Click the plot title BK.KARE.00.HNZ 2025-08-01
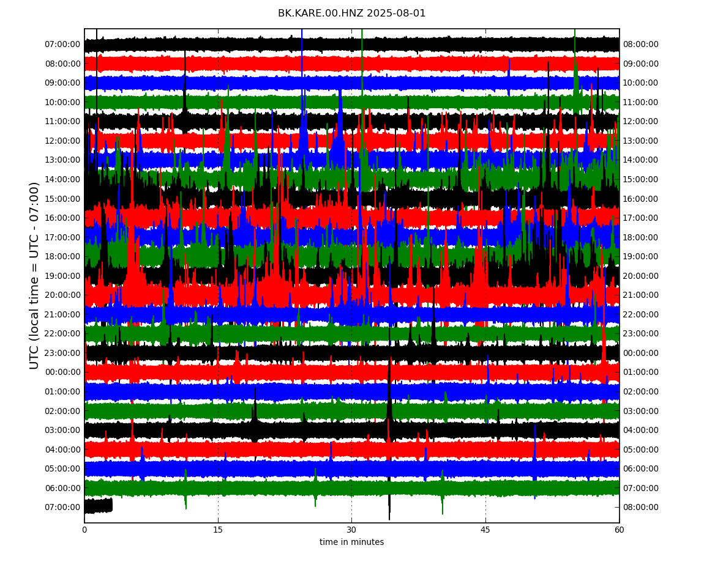This screenshot has width=704, height=581. click(351, 13)
